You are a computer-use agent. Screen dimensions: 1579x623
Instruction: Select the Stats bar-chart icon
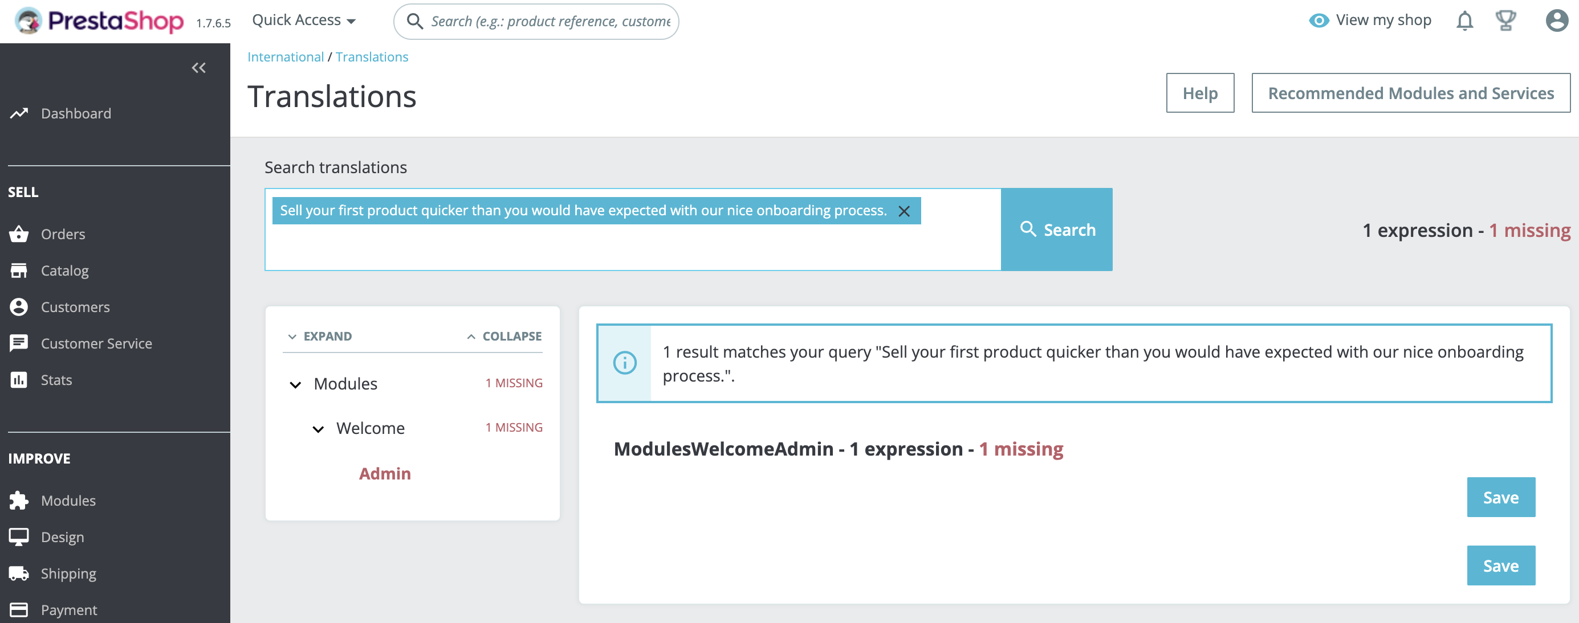pyautogui.click(x=19, y=379)
